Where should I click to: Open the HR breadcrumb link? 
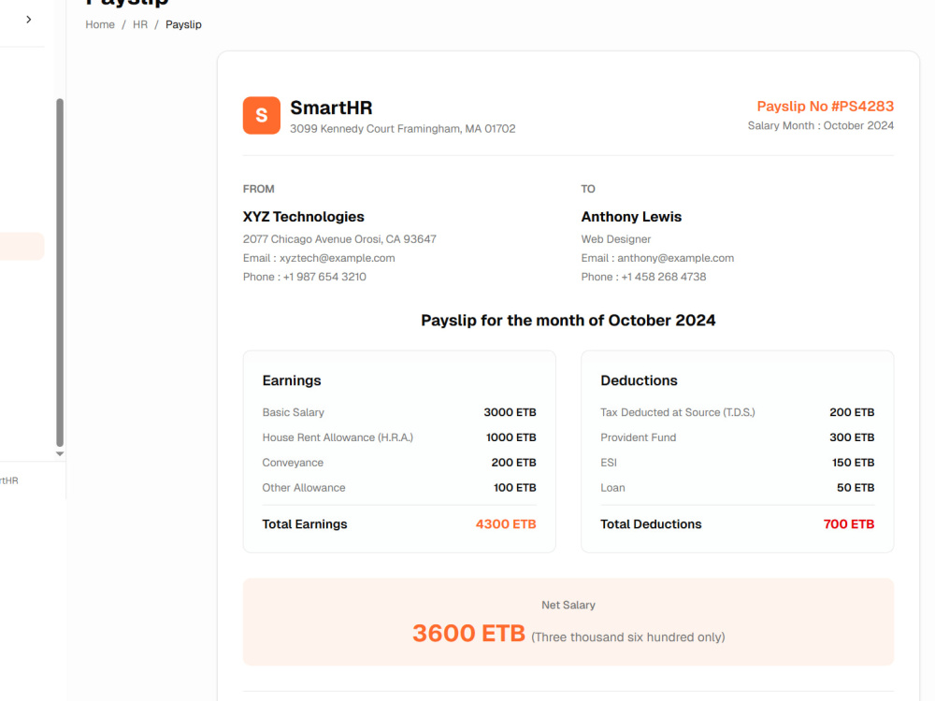click(x=139, y=24)
